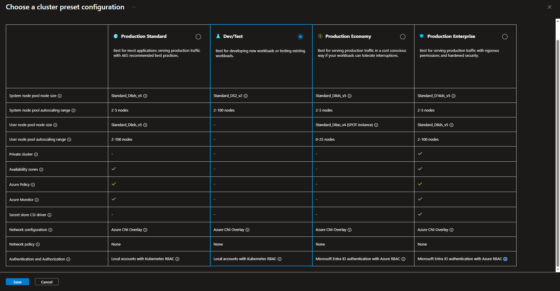The height and width of the screenshot is (291, 560).
Task: Cancel the preset configuration dialog
Action: (47, 282)
